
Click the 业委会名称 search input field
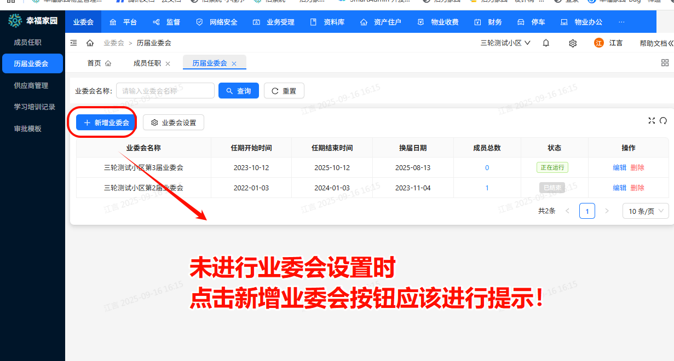[165, 91]
